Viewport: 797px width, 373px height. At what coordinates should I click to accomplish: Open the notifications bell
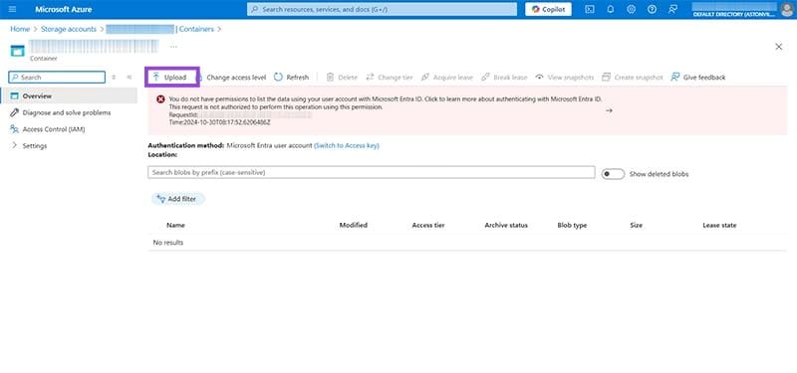(611, 9)
